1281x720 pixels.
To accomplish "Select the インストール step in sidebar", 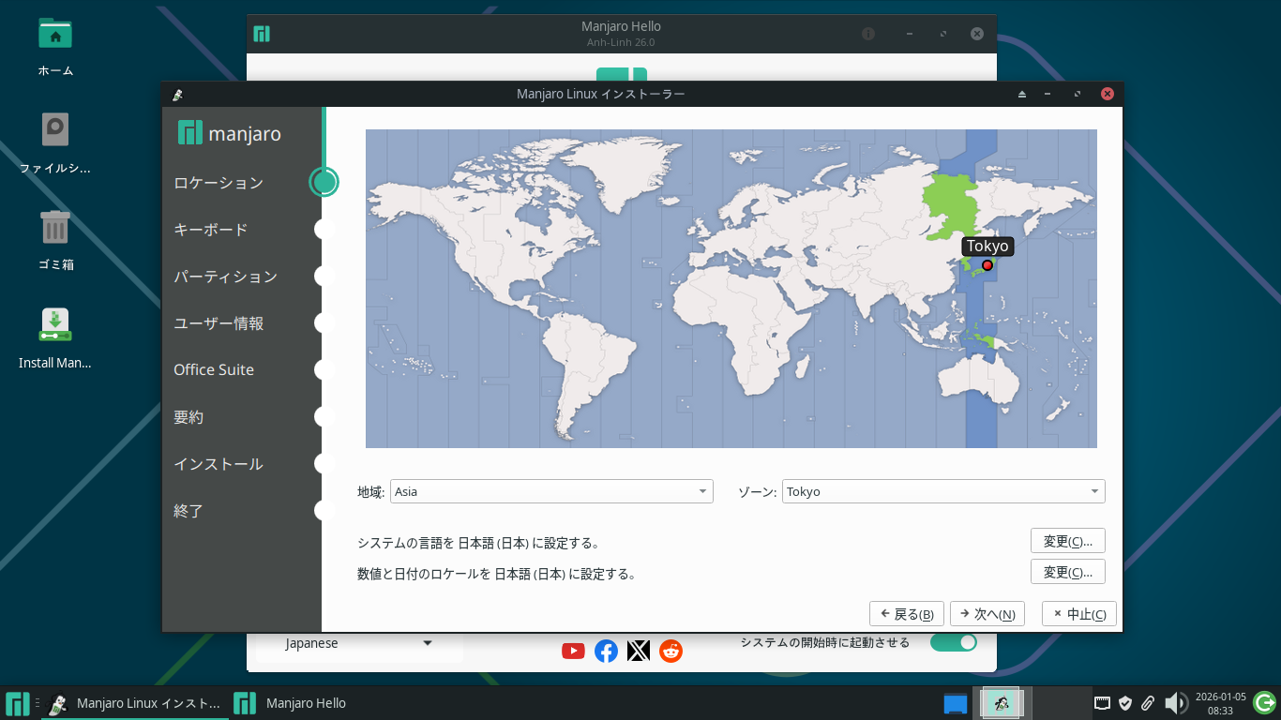I will (x=219, y=464).
